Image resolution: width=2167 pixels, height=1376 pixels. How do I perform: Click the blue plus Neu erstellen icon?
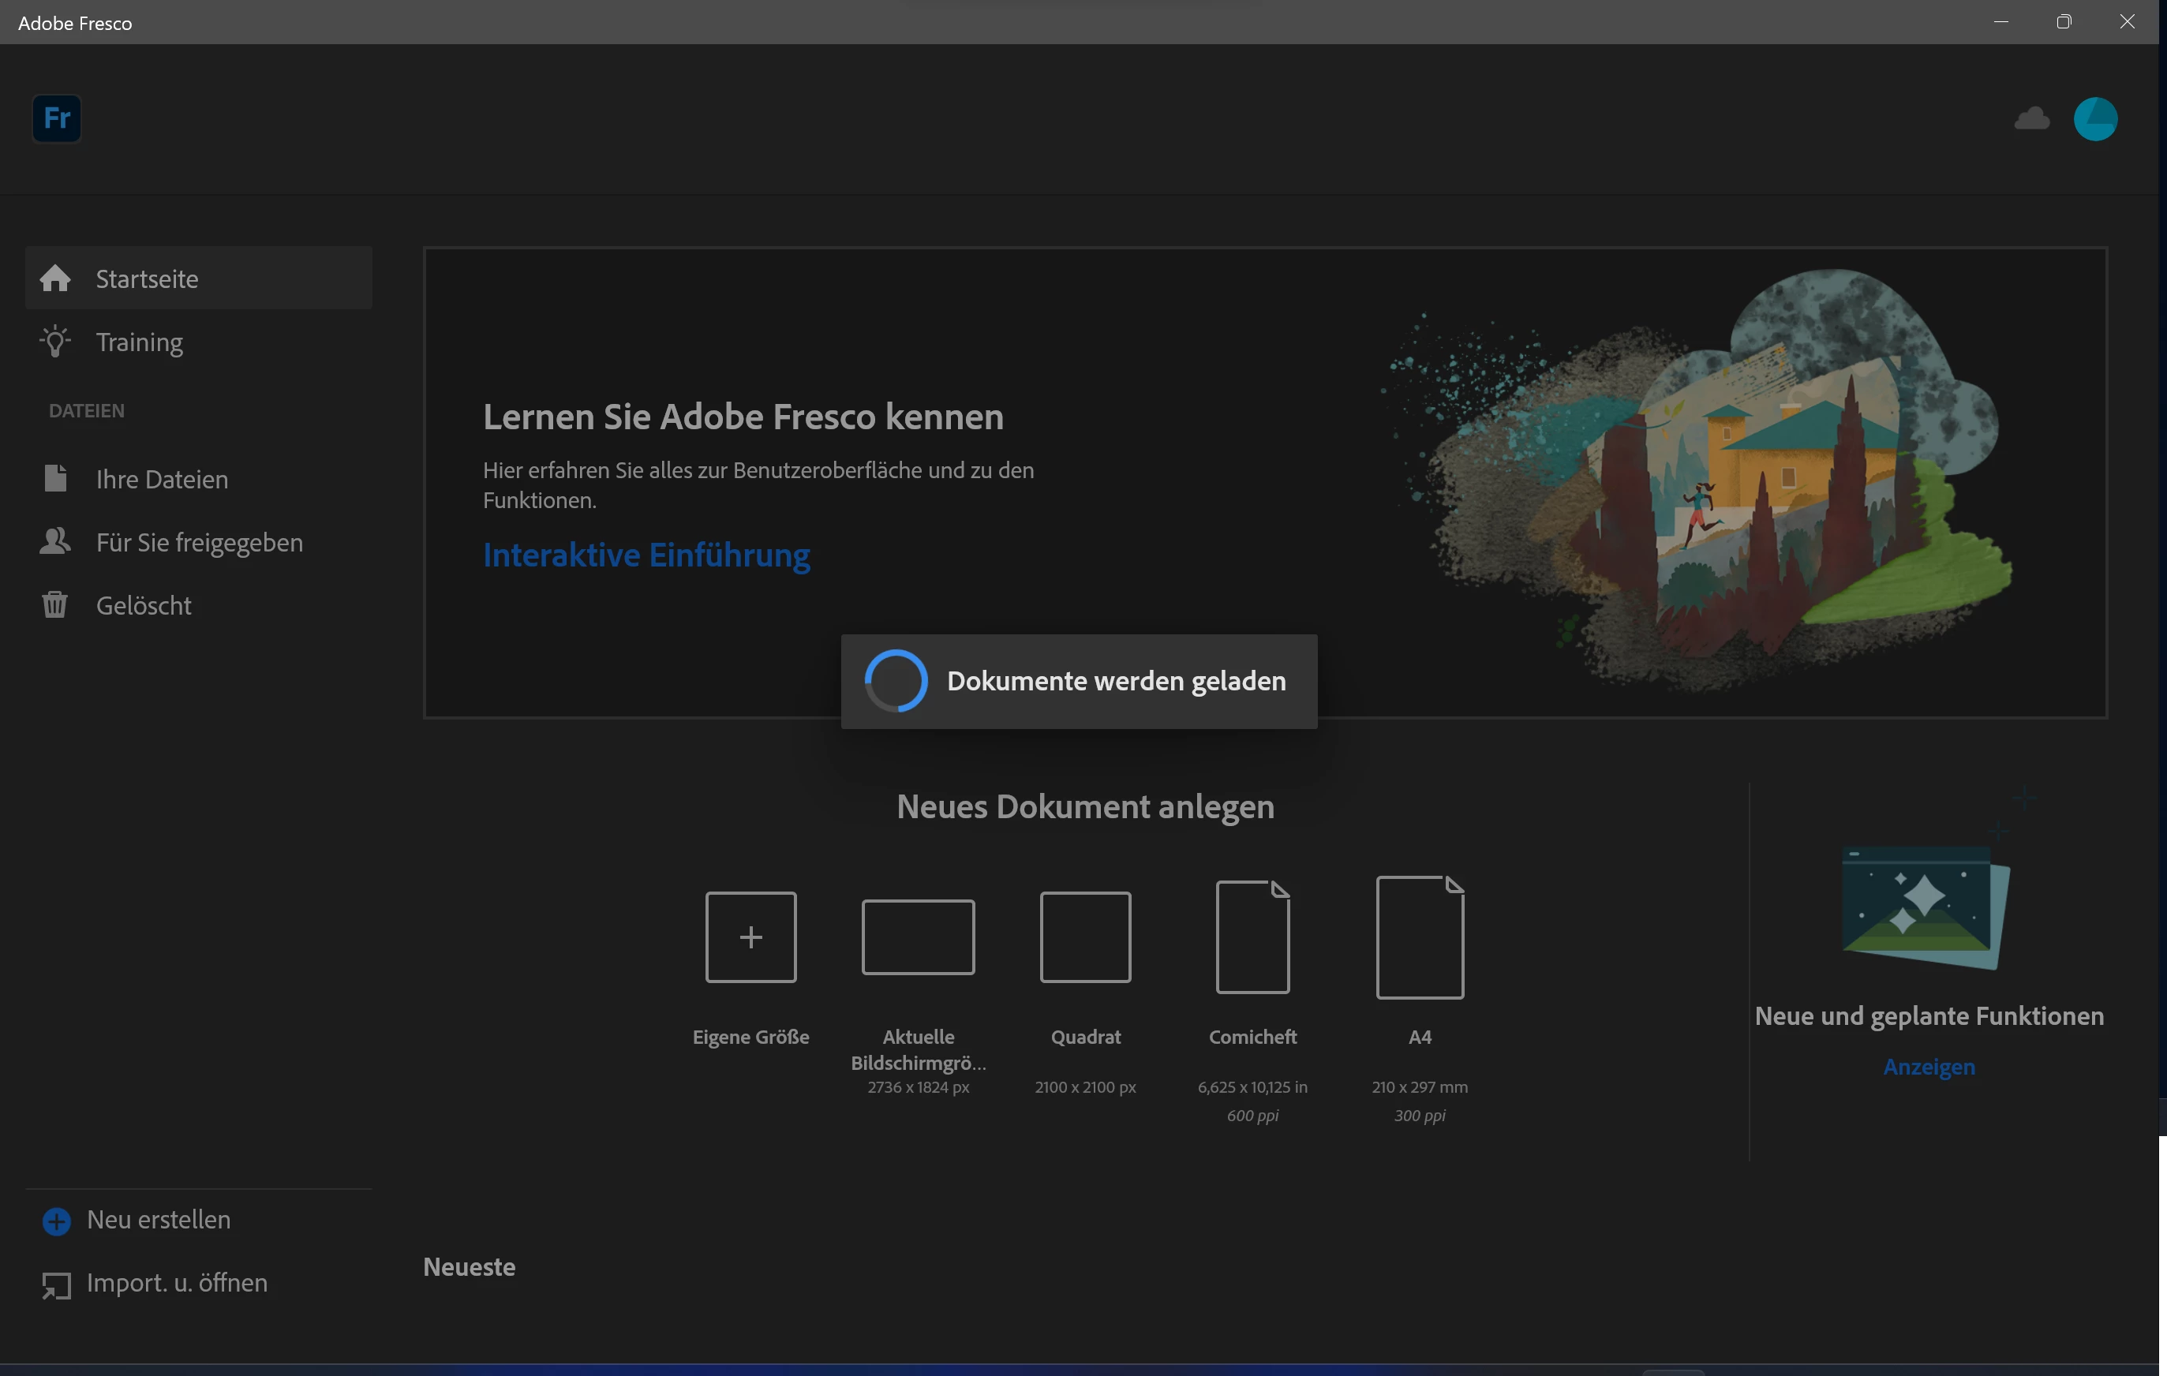click(57, 1221)
